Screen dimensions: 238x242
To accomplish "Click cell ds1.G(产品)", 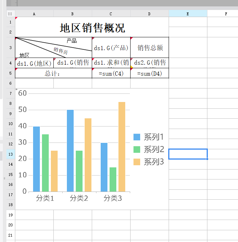I will click(111, 48).
